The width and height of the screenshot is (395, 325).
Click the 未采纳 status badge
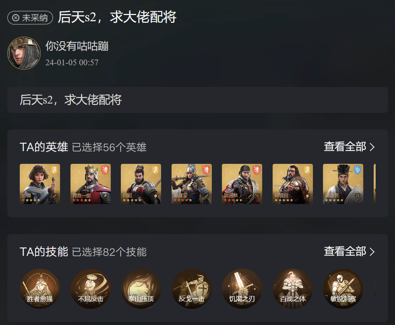click(30, 18)
